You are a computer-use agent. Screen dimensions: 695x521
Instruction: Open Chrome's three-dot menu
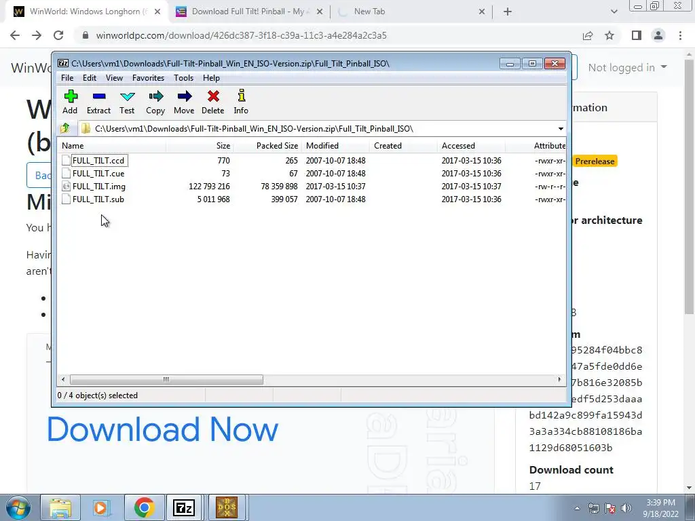[x=680, y=35]
